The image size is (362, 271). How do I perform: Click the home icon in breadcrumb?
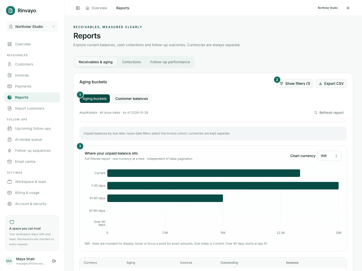87,8
